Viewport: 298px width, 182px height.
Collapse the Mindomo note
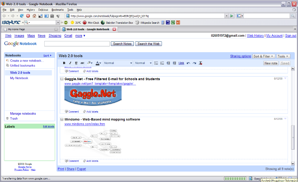(62, 119)
